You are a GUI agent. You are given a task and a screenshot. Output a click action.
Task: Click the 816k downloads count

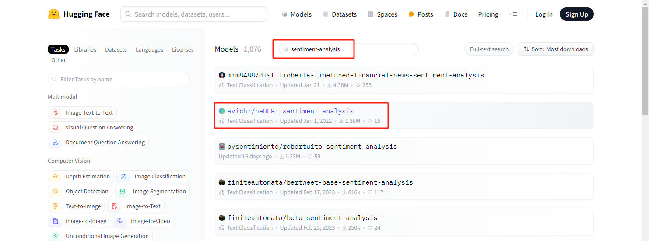pos(351,192)
